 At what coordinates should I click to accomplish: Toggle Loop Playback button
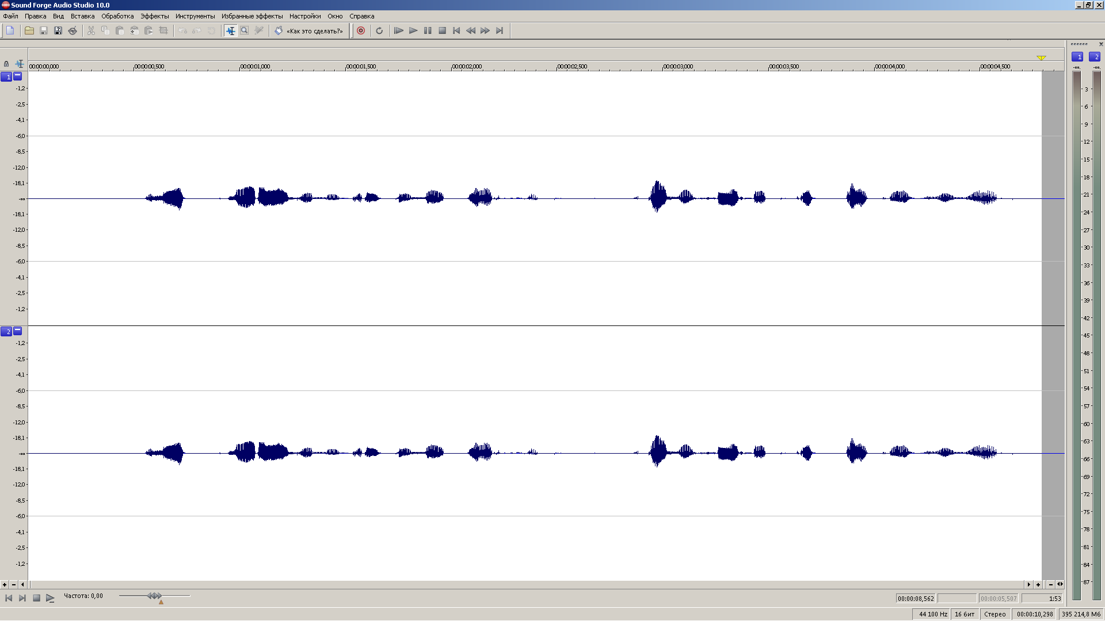379,30
